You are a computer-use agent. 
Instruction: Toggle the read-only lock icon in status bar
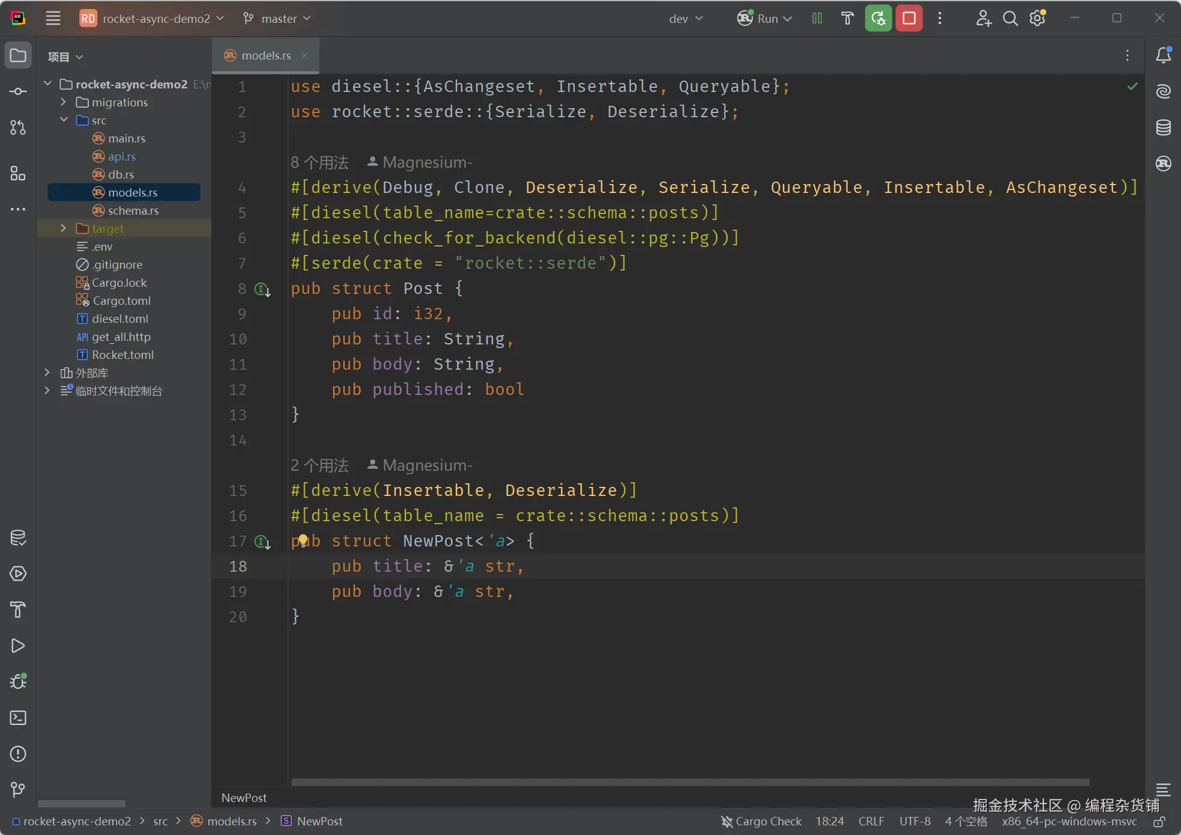tap(1159, 821)
